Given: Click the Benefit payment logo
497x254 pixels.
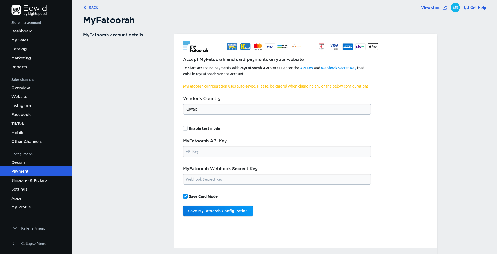Looking at the screenshot, I should pyautogui.click(x=321, y=47).
